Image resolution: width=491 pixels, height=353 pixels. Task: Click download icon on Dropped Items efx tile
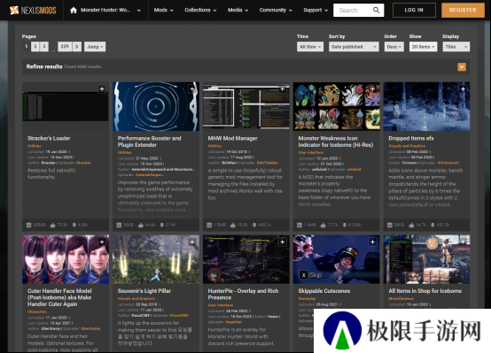tap(433, 225)
